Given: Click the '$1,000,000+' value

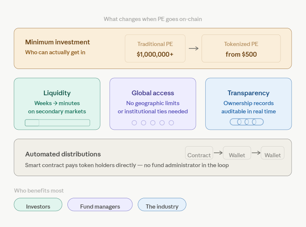Looking at the screenshot, I should (x=155, y=54).
